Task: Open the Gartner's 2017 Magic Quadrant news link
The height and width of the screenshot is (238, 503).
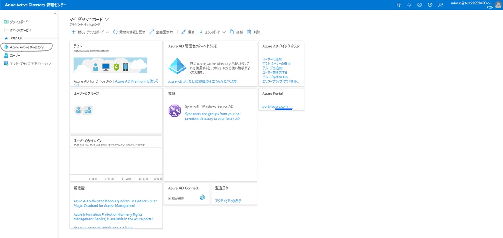Action: click(115, 203)
